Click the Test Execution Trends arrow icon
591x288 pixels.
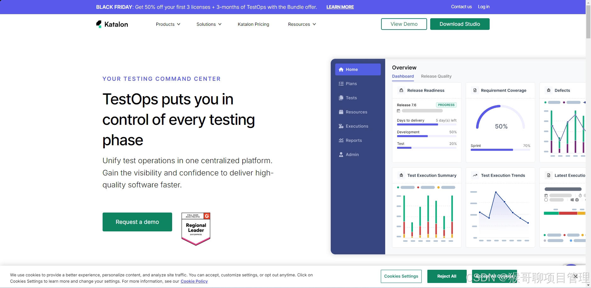(x=475, y=175)
